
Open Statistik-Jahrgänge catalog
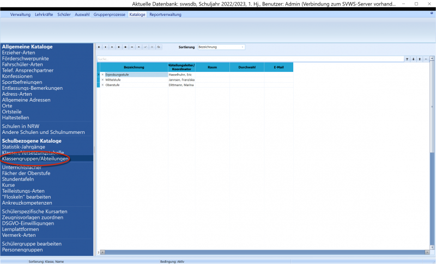[23, 147]
